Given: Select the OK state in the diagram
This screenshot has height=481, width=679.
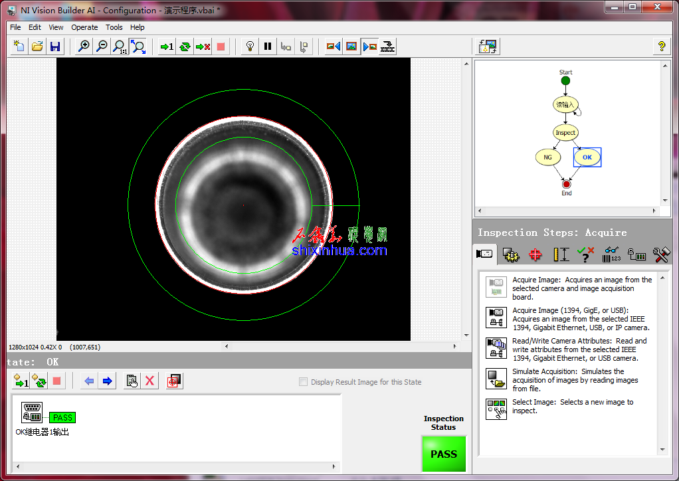Looking at the screenshot, I should pyautogui.click(x=587, y=157).
